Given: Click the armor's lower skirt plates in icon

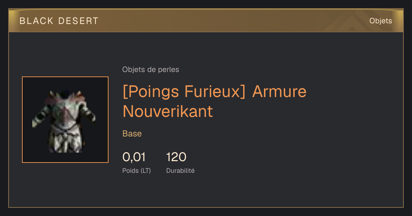Looking at the screenshot, I should 66,141.
